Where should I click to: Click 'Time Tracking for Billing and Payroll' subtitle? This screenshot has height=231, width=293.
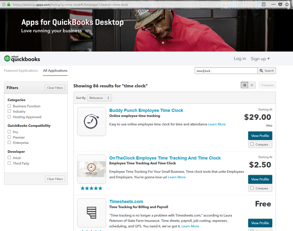coord(139,207)
